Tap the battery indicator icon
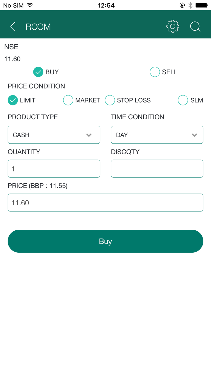 [202, 5]
